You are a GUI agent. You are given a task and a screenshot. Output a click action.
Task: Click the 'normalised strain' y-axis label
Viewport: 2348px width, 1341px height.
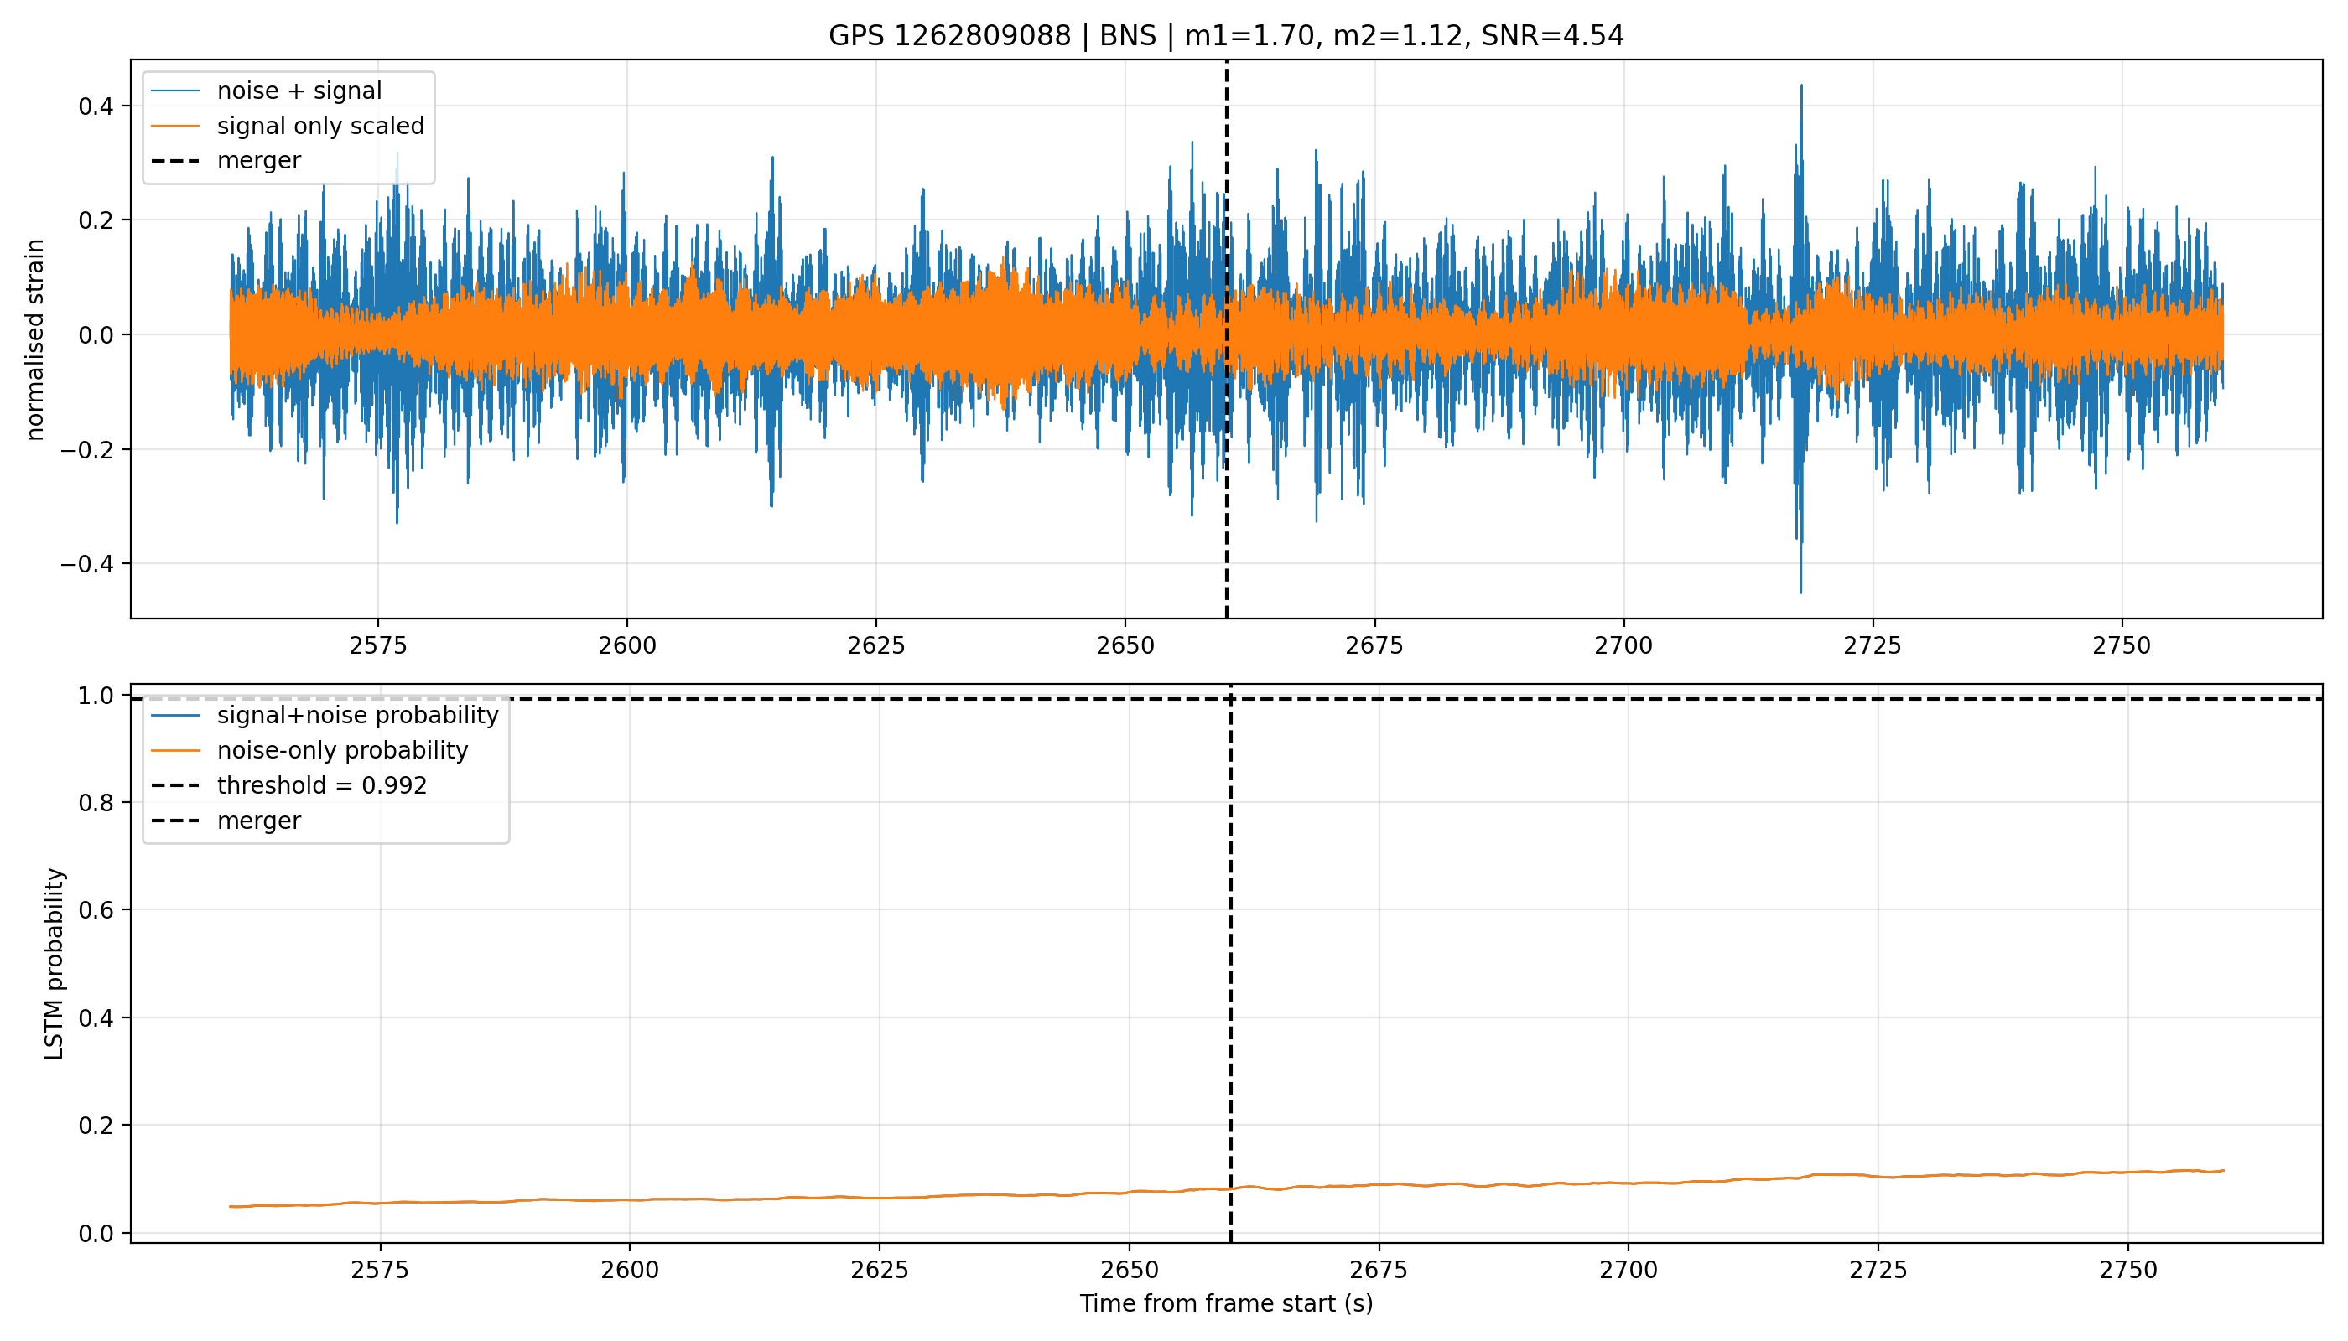pyautogui.click(x=35, y=339)
